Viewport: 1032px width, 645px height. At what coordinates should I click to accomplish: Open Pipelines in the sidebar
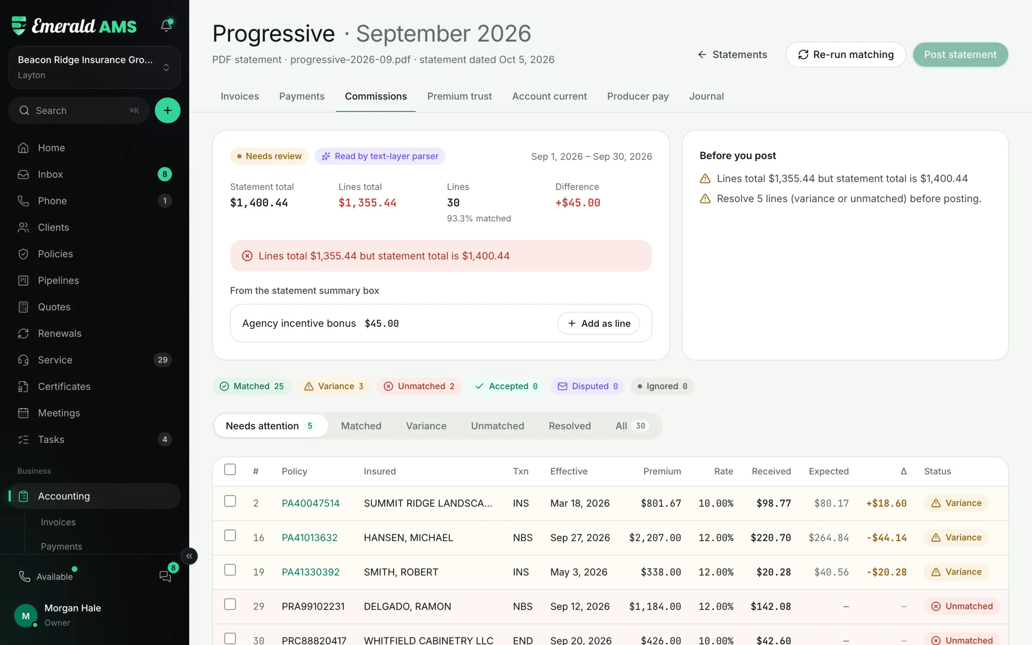94,280
